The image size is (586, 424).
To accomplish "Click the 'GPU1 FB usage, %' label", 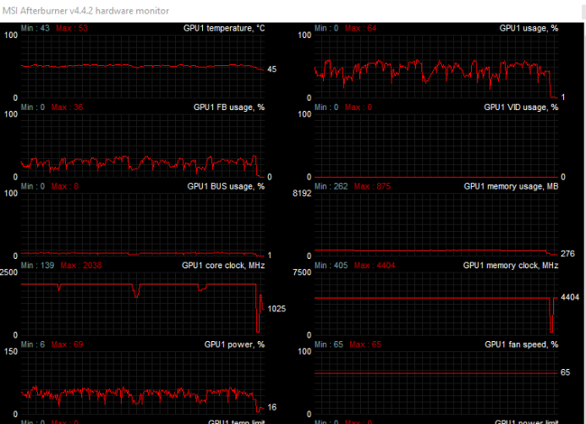I will (x=228, y=107).
